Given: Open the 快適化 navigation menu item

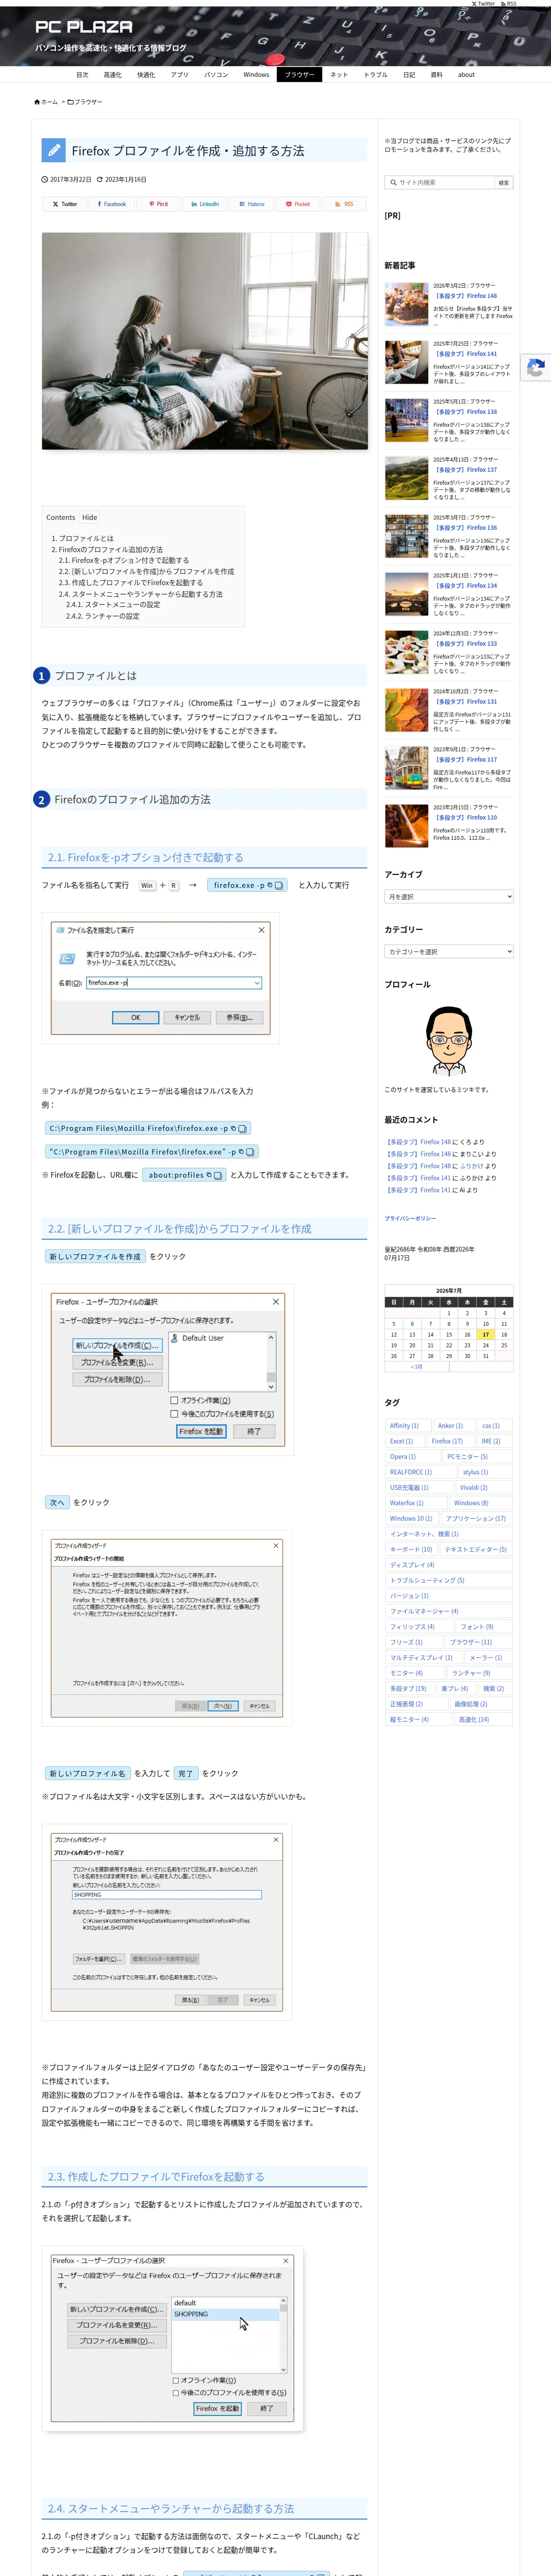Looking at the screenshot, I should [x=146, y=75].
